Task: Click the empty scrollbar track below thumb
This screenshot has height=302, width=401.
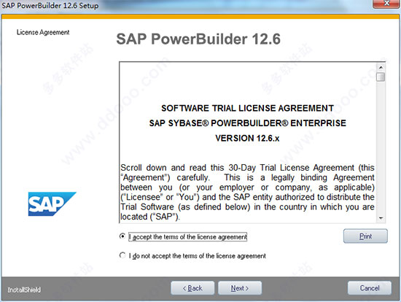Action: (x=381, y=148)
